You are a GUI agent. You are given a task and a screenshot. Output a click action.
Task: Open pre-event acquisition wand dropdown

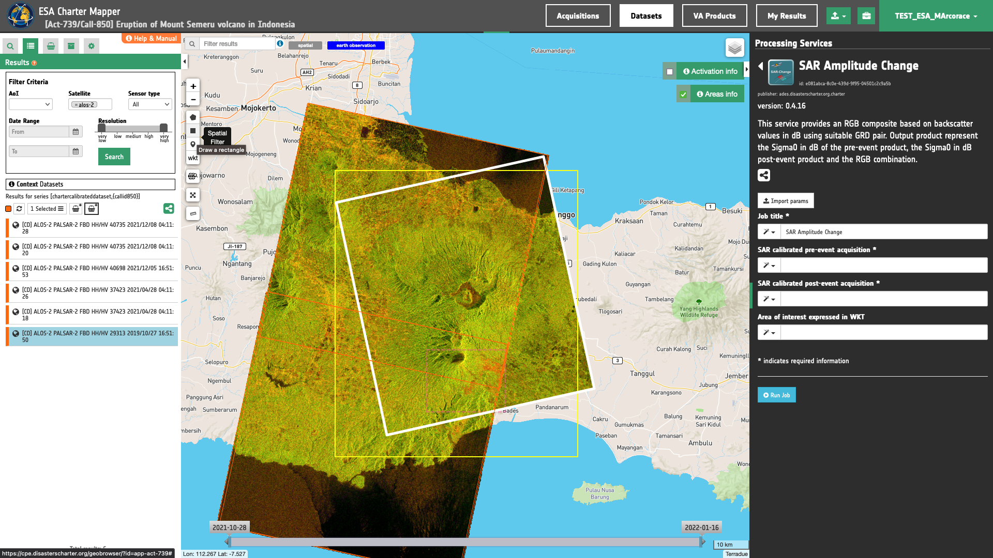pos(769,266)
